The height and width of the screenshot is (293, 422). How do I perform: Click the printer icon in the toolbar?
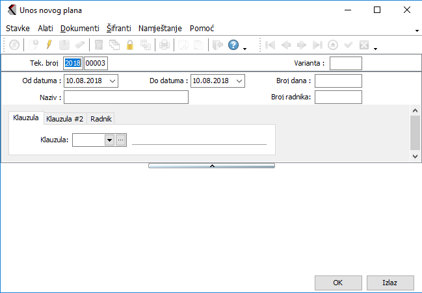click(x=165, y=45)
